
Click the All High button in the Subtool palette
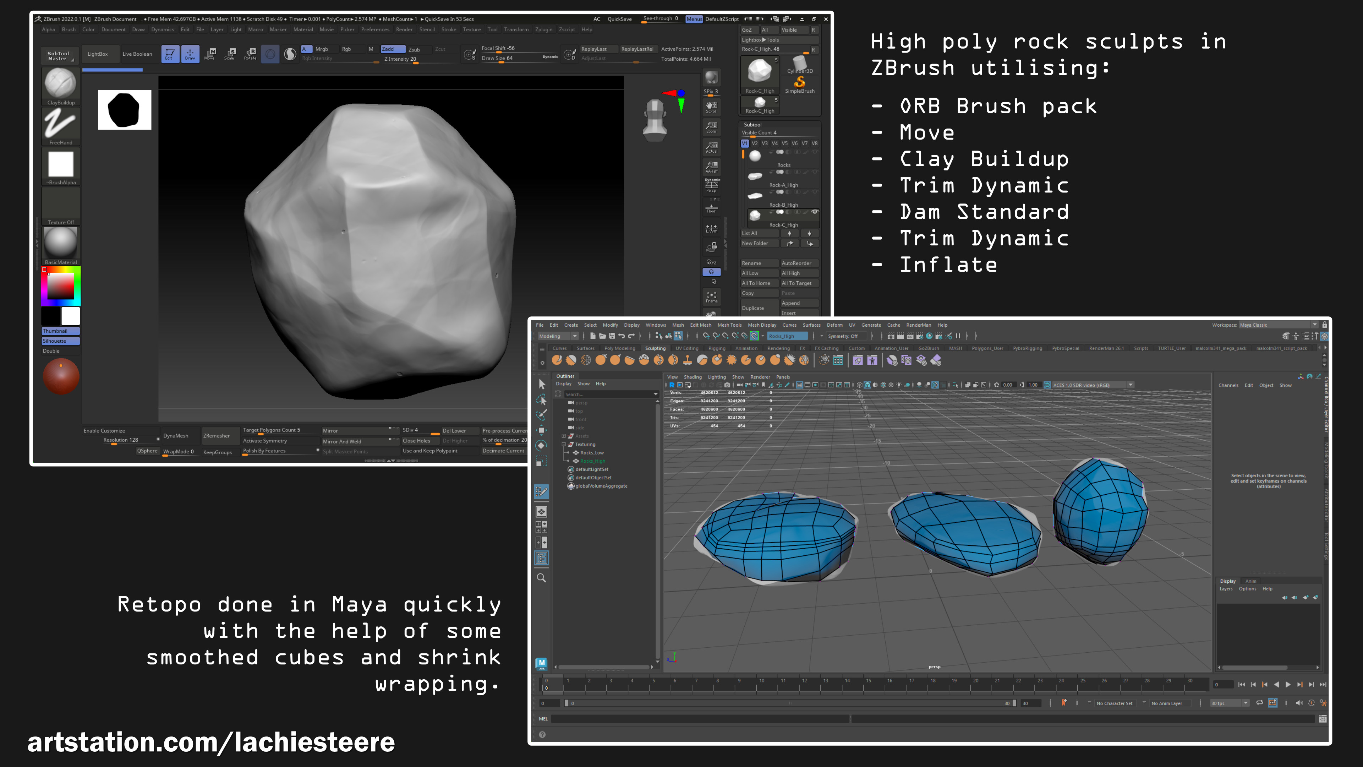(798, 273)
